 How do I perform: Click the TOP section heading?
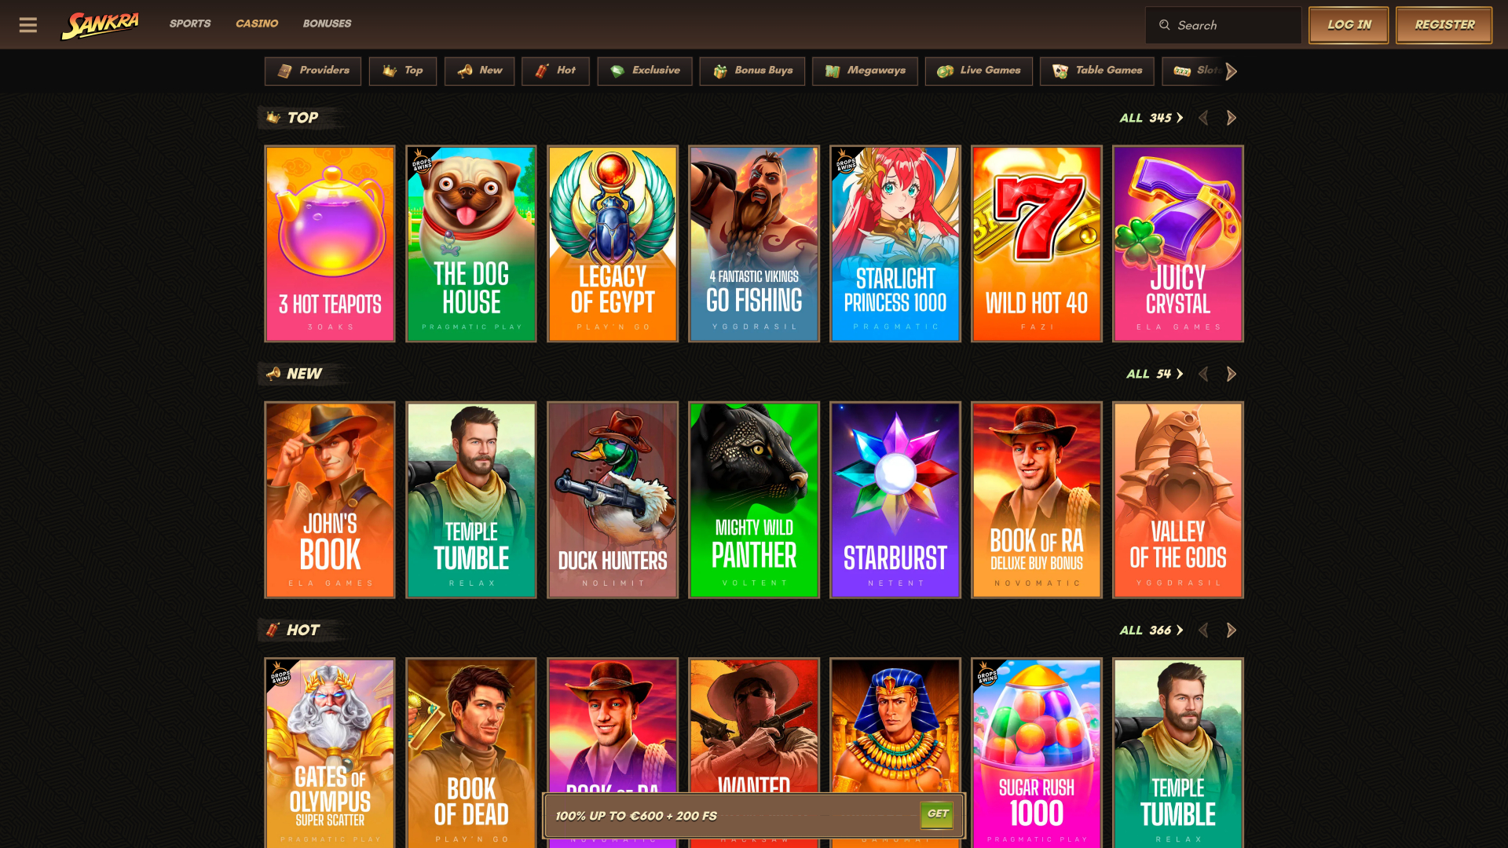302,118
